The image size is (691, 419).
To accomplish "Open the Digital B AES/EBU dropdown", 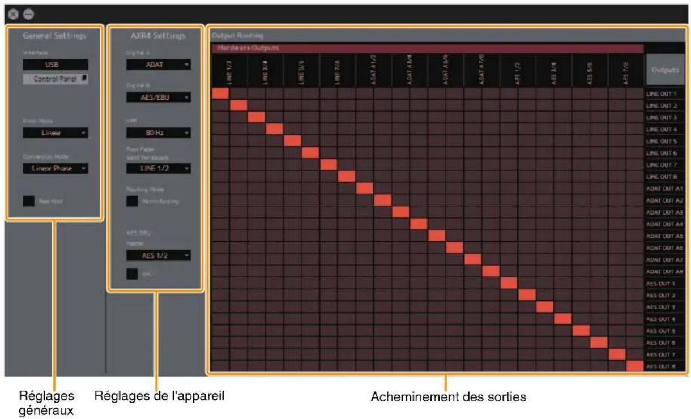I will click(x=159, y=97).
